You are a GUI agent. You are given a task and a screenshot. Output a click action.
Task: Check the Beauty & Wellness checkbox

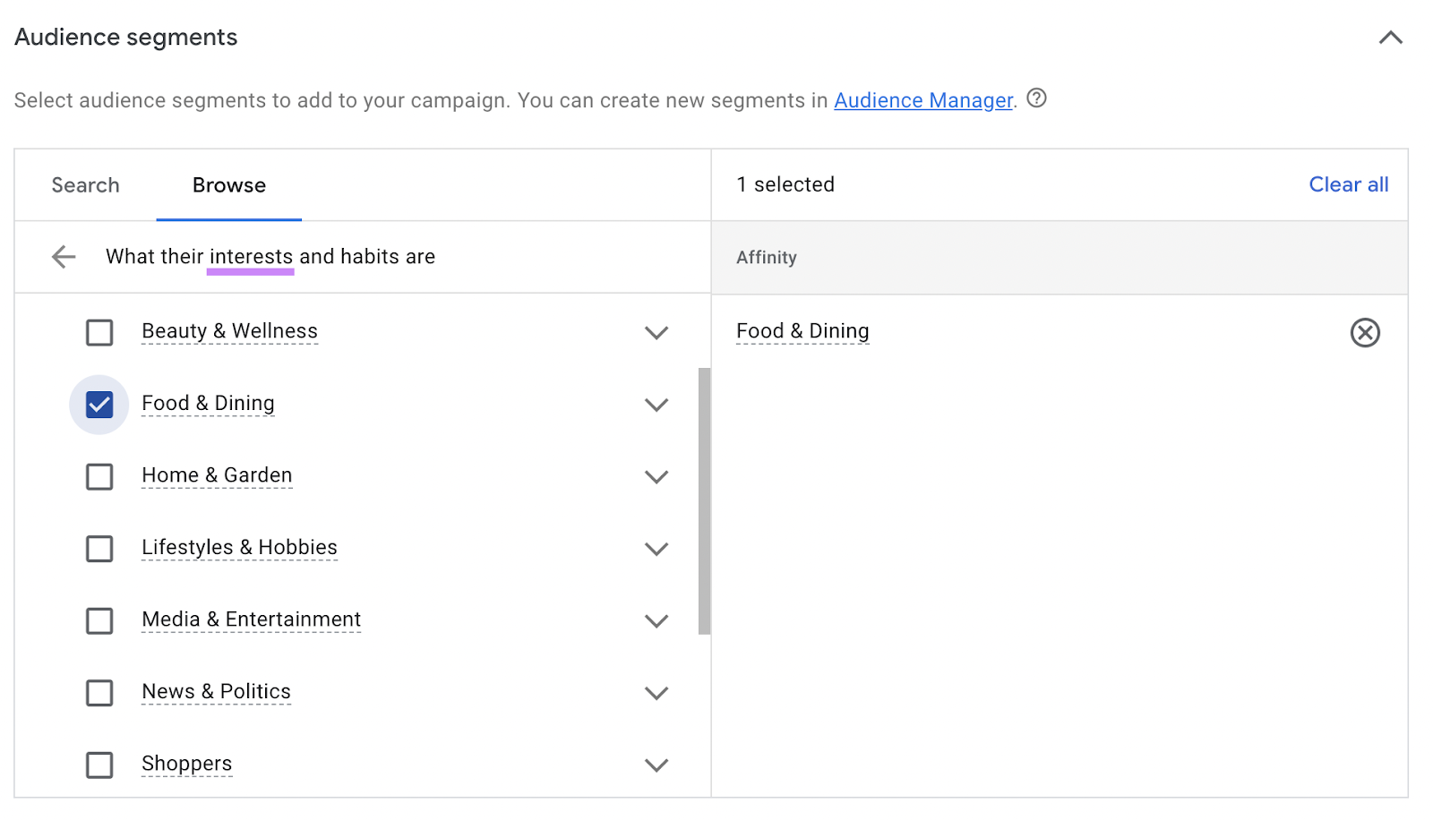point(99,333)
